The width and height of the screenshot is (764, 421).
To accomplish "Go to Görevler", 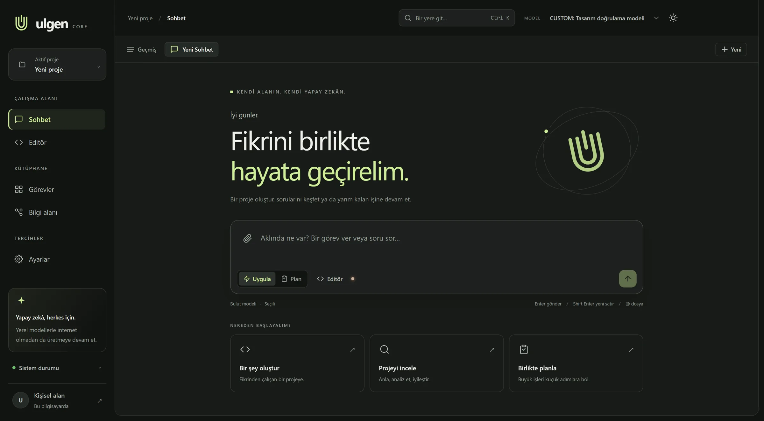I will (x=57, y=189).
